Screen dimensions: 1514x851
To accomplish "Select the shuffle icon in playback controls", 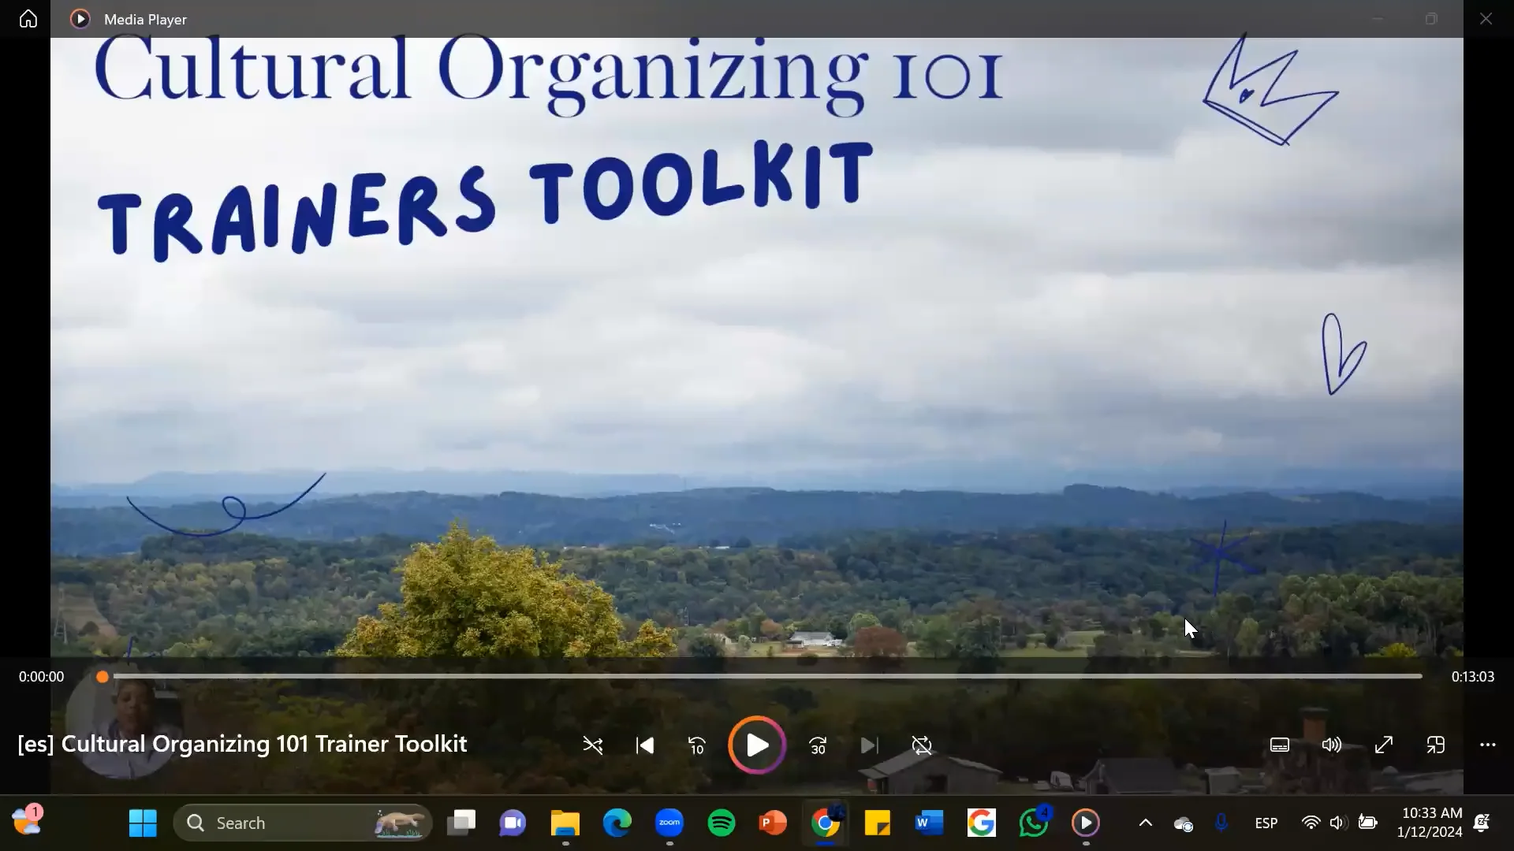I will tap(593, 745).
